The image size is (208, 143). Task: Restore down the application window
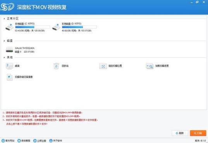[197, 2]
